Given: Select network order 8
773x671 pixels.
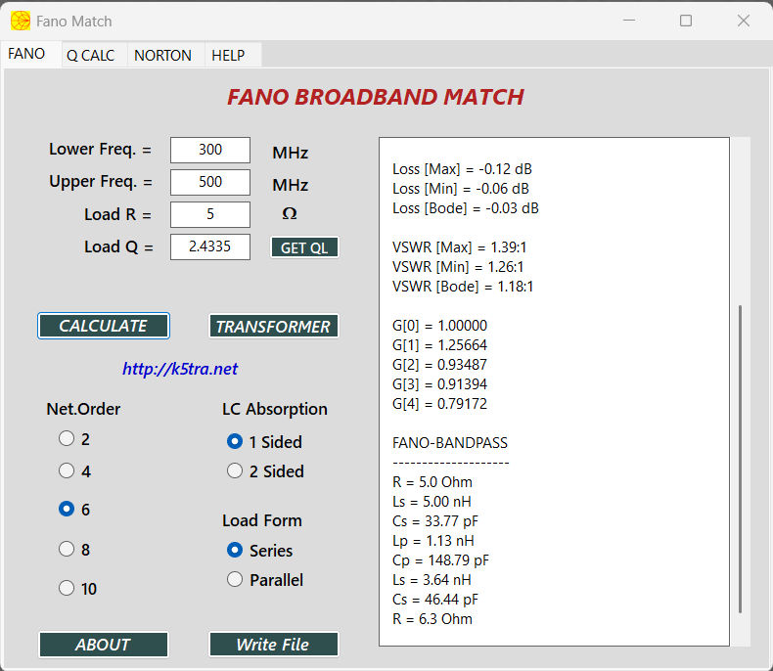Looking at the screenshot, I should point(67,549).
